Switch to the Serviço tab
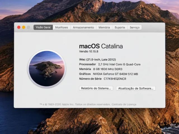The image size is (179, 134). (x=135, y=27)
